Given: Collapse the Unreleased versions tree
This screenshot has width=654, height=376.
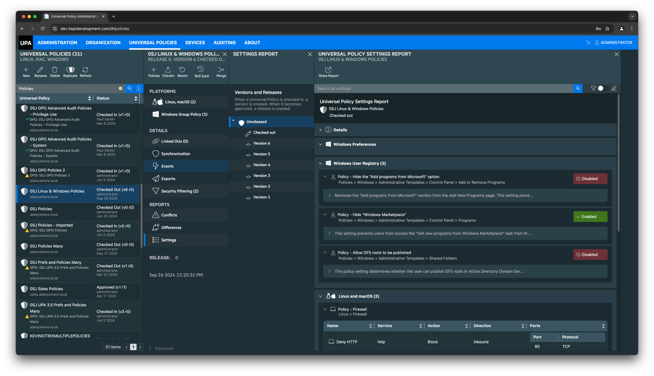Looking at the screenshot, I should coord(233,121).
